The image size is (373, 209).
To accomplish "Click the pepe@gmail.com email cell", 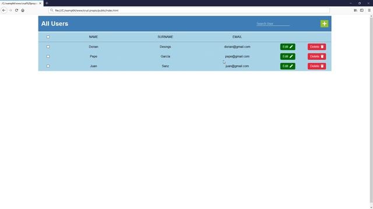I will tap(237, 57).
